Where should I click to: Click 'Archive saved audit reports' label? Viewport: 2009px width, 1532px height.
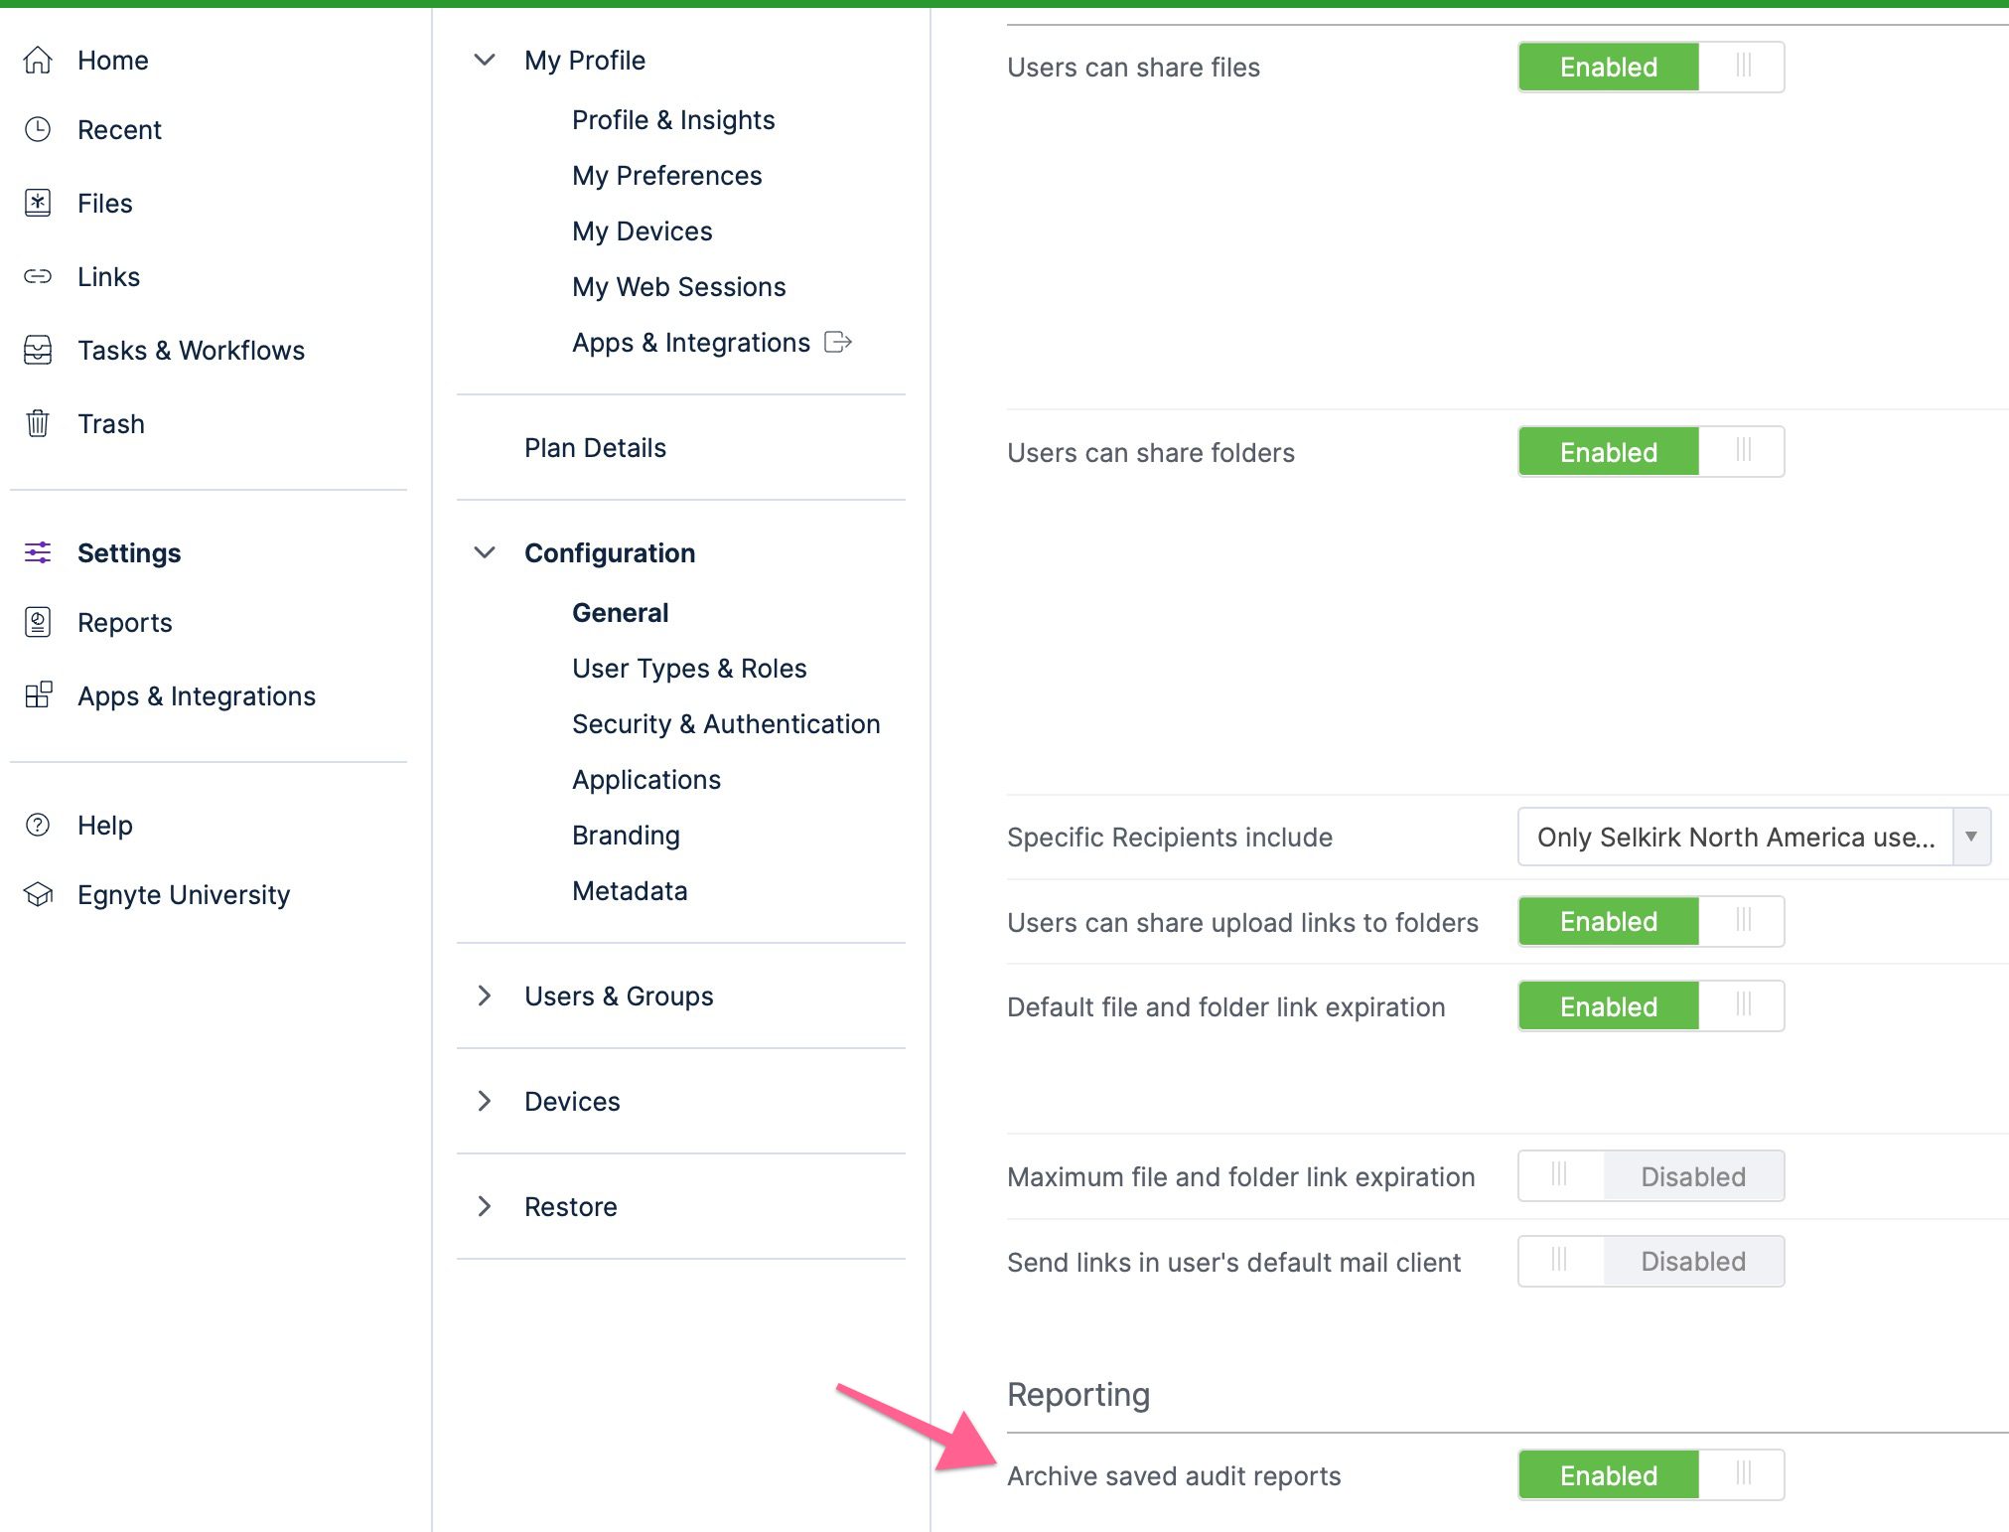(1174, 1476)
